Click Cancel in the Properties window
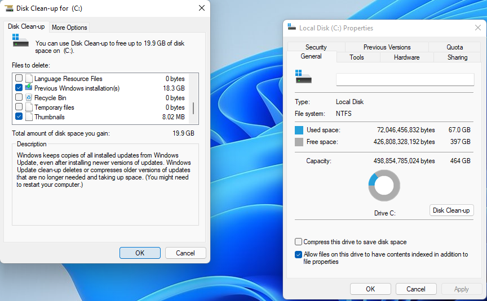The height and width of the screenshot is (301, 487). (x=416, y=289)
